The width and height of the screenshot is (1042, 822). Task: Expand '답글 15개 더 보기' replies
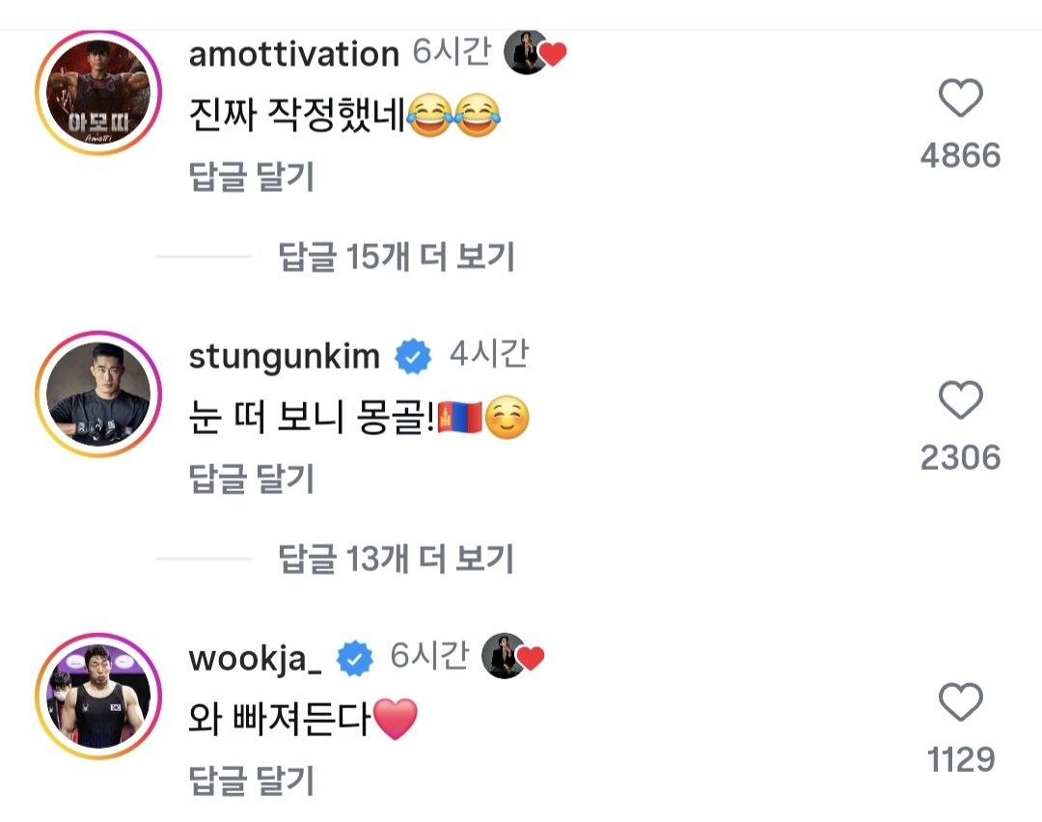pos(397,257)
